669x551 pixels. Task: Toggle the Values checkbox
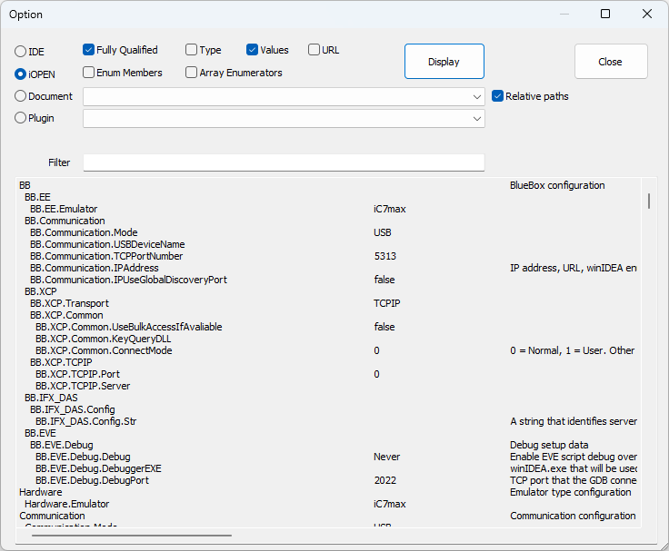coord(253,51)
